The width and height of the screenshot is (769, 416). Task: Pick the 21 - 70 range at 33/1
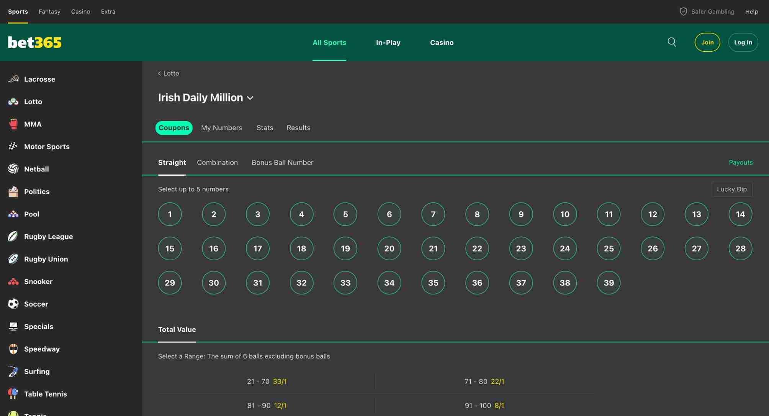tap(267, 381)
